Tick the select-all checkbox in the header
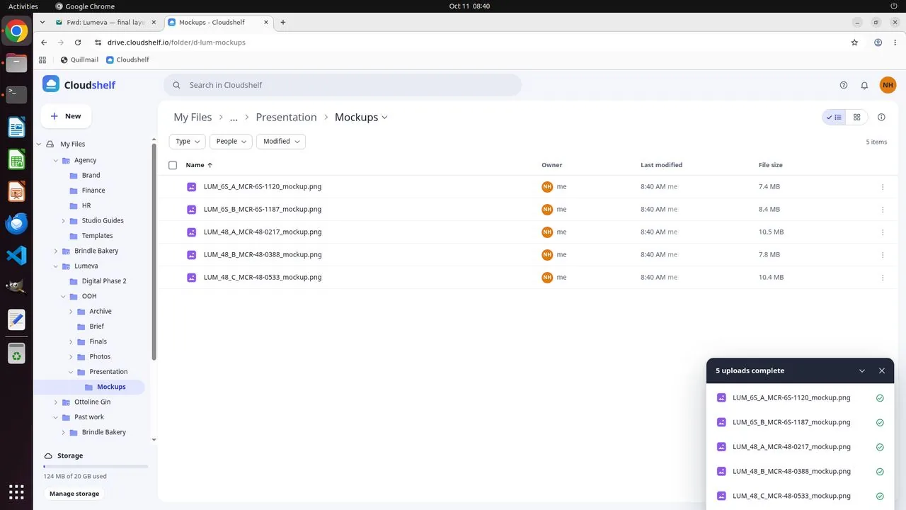 (x=173, y=165)
